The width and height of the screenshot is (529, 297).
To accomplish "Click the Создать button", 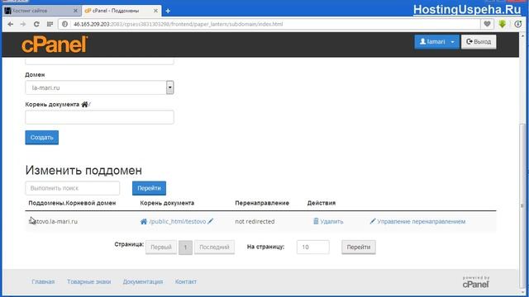I will (x=42, y=138).
